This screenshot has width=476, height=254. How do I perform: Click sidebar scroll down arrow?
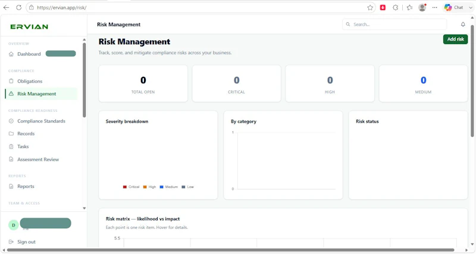tap(84, 208)
